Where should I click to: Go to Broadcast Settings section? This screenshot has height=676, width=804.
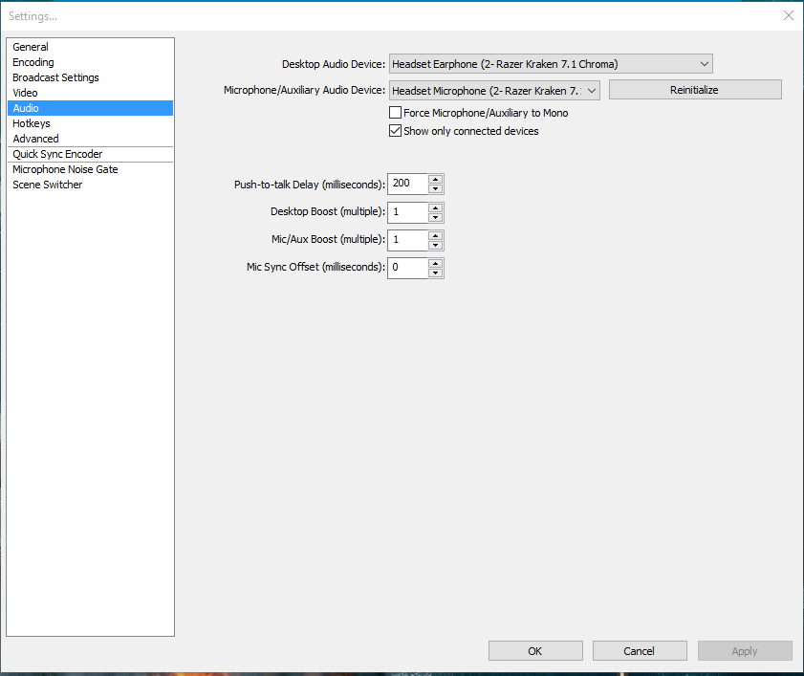coord(90,77)
